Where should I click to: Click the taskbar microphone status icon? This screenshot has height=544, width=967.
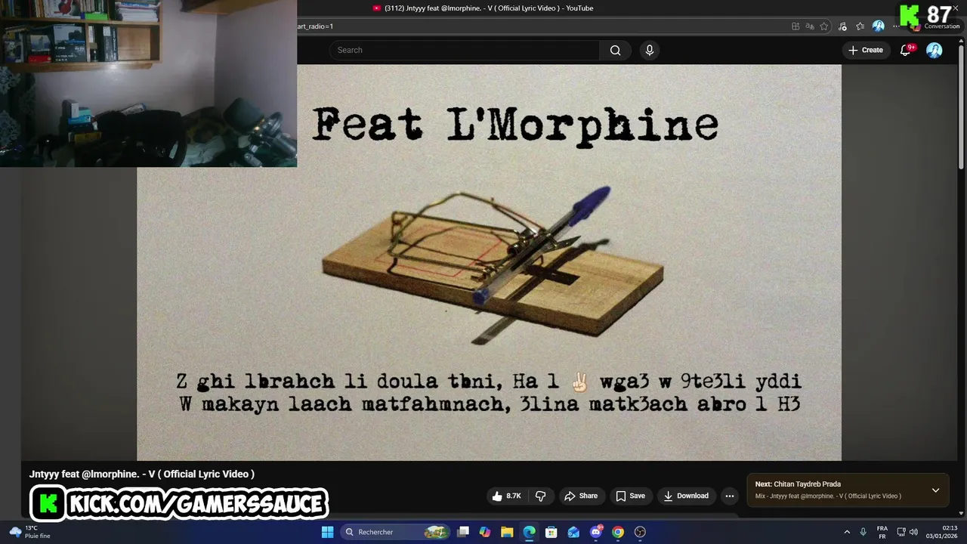pos(863,532)
